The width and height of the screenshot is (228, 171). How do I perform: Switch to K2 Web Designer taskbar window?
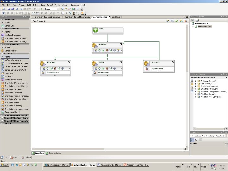point(57,165)
